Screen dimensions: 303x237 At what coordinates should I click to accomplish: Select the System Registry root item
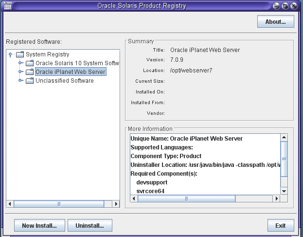click(47, 55)
